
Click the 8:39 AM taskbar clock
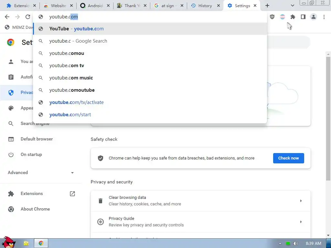pyautogui.click(x=314, y=243)
